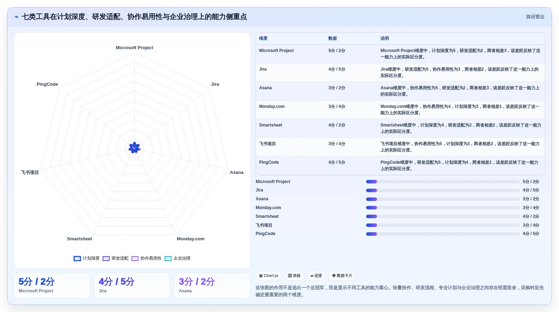Click the Asana progress bar
Viewport: 559px width, 312px height.
coord(443,199)
